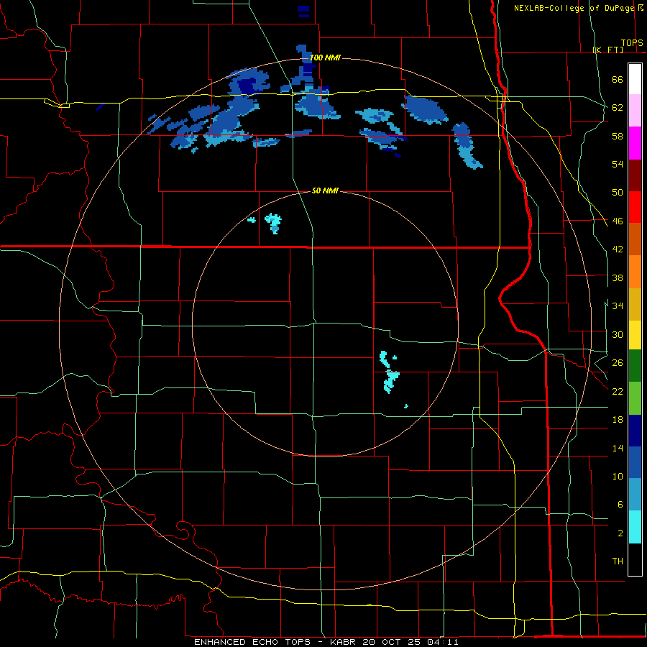Click the legend value '30'
647x647 pixels.
(618, 334)
